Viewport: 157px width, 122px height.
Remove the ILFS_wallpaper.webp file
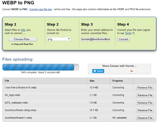pos(145,103)
